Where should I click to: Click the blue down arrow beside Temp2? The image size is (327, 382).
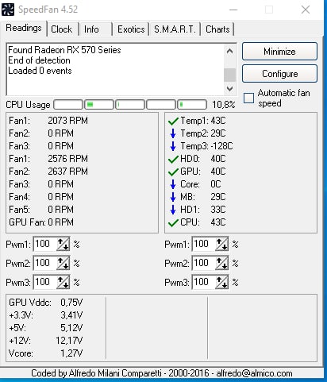pyautogui.click(x=173, y=133)
